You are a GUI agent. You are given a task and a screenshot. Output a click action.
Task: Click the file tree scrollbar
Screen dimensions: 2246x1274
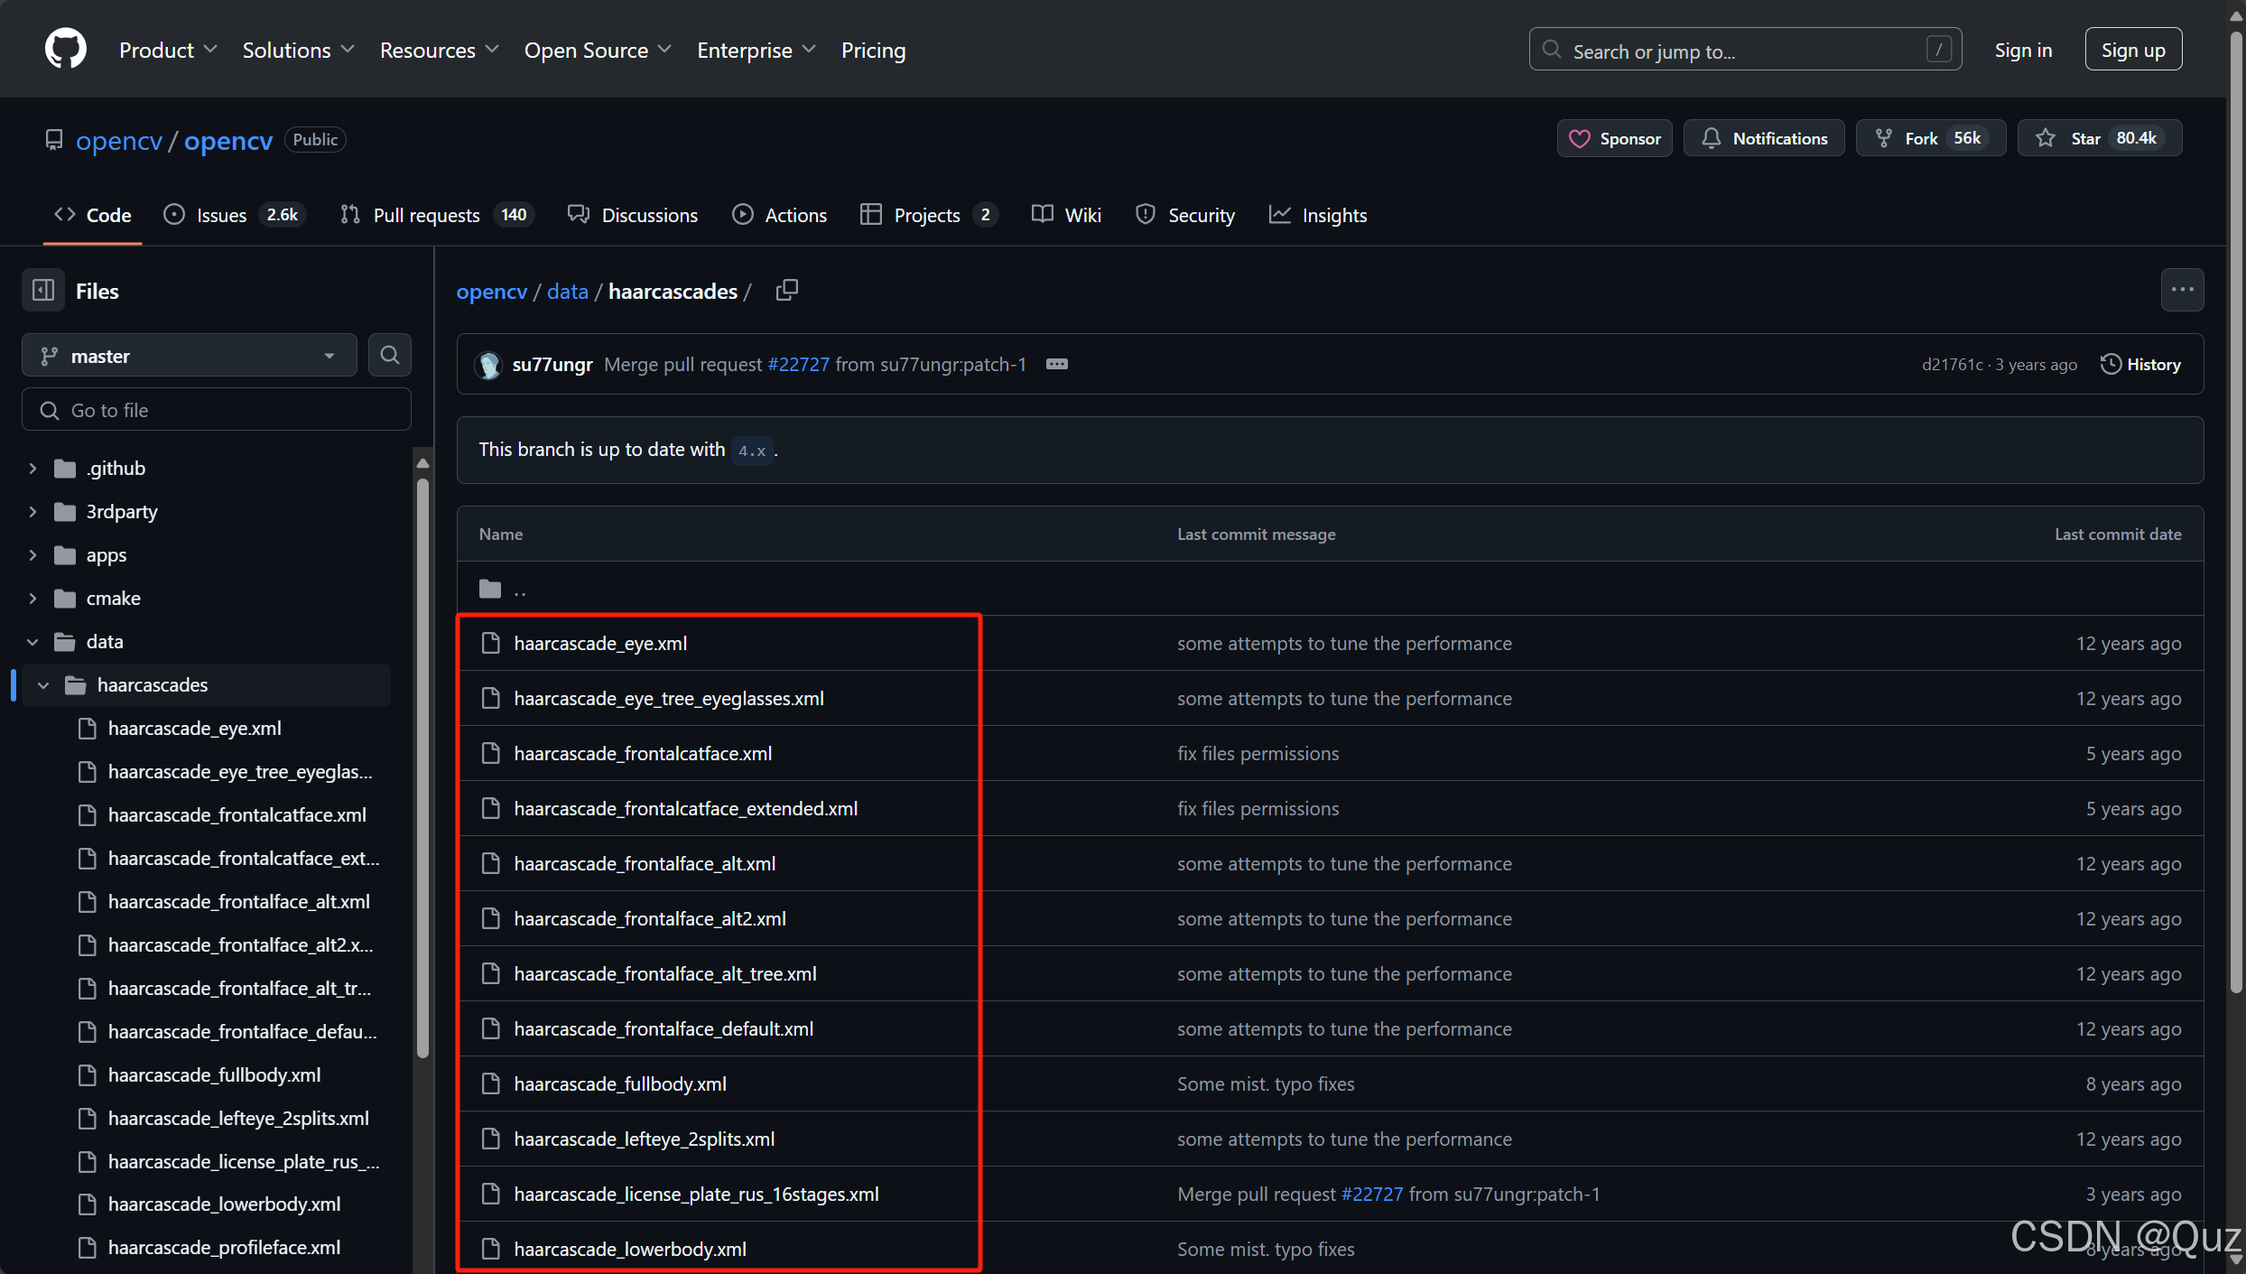click(x=422, y=767)
